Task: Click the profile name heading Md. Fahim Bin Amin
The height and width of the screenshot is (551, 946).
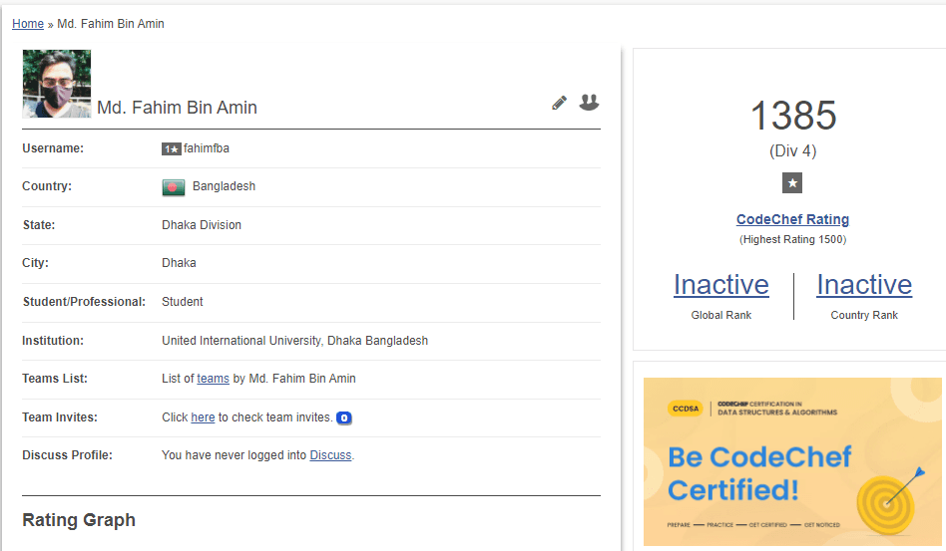Action: [x=177, y=108]
